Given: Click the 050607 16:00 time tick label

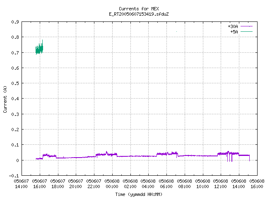Looking at the screenshot, I should [x=40, y=184].
